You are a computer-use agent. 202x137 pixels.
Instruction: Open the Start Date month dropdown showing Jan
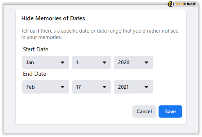pos(45,62)
